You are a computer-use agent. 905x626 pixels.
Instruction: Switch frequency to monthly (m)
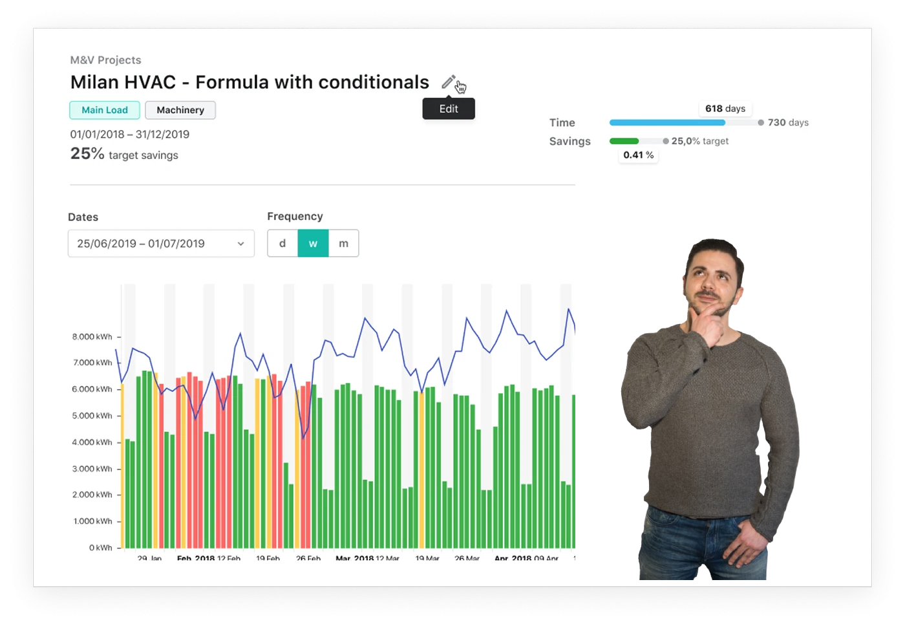(344, 244)
